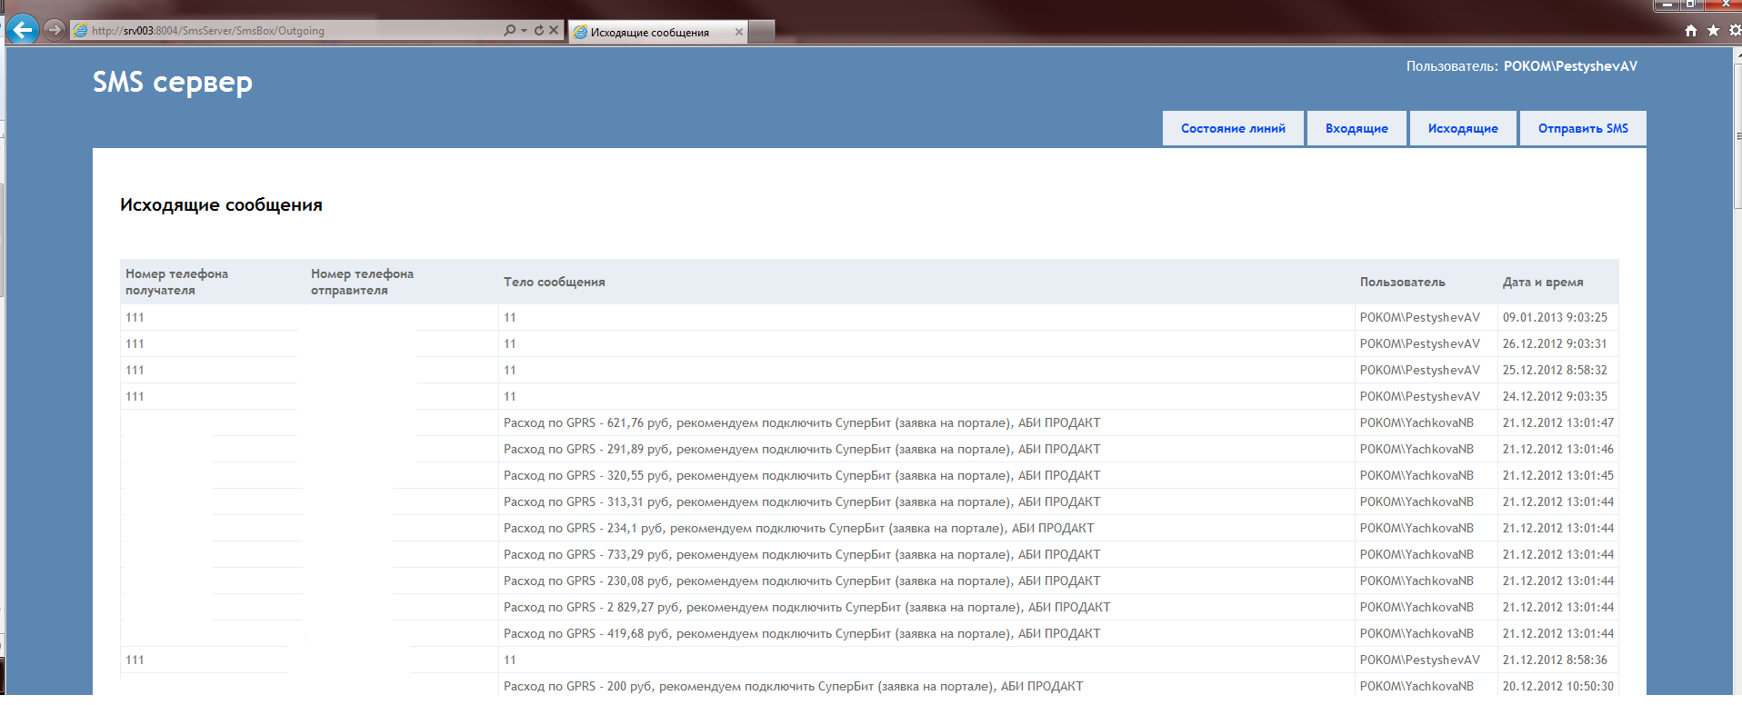This screenshot has width=1742, height=705.
Task: Click the URL address field
Action: (x=291, y=31)
